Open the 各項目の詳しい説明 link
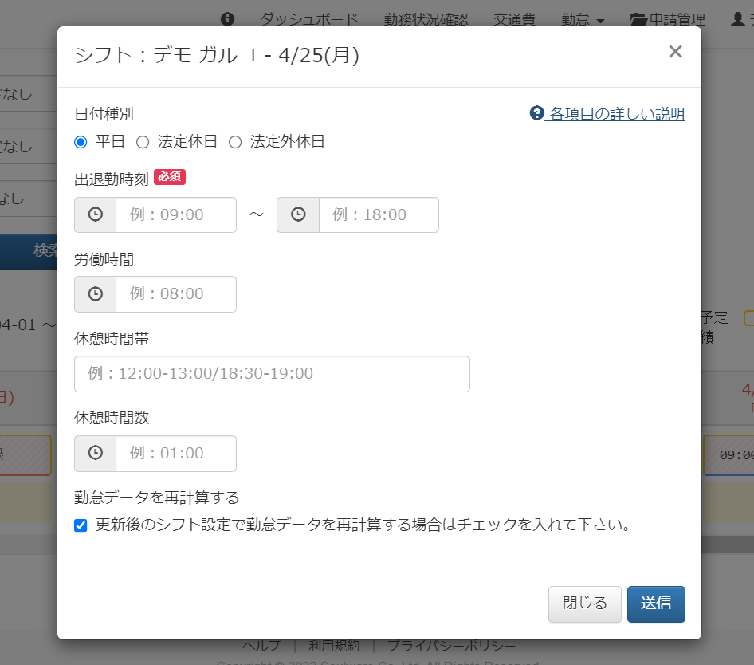This screenshot has height=665, width=754. pyautogui.click(x=617, y=114)
